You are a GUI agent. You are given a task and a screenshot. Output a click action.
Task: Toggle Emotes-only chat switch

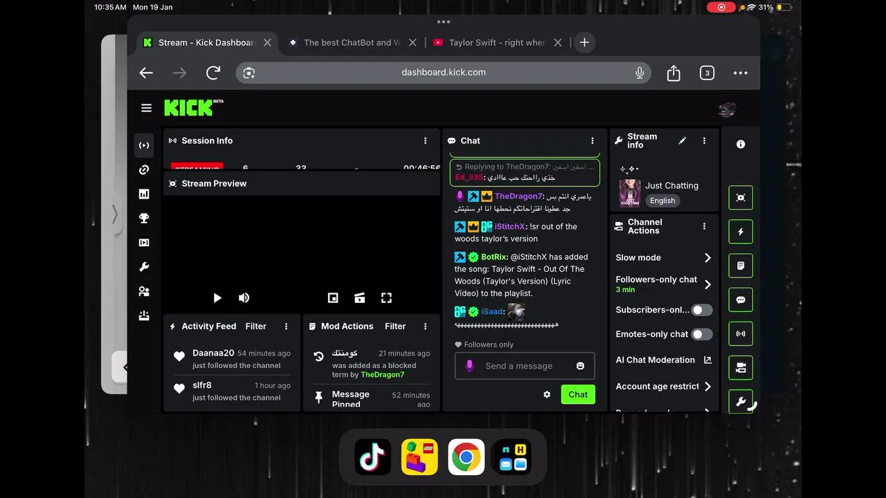click(x=702, y=334)
